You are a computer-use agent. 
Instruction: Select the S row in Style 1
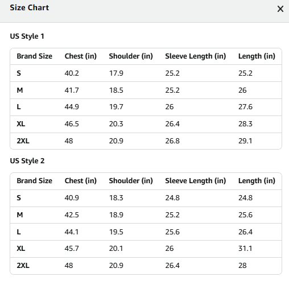point(146,73)
